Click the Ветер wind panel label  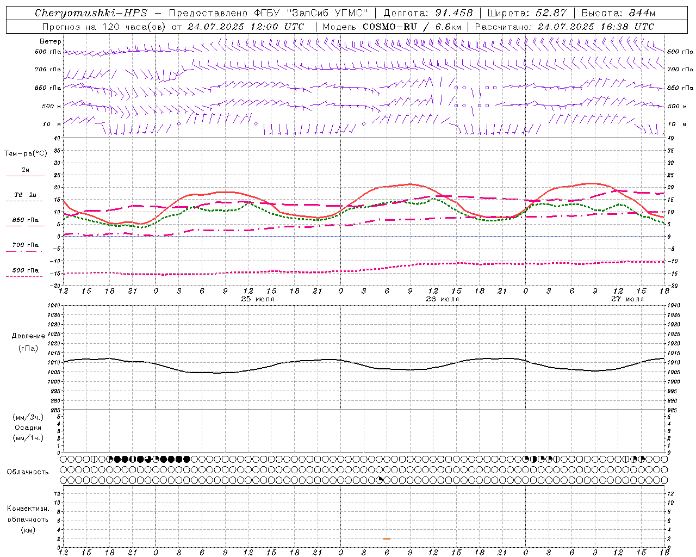click(x=51, y=41)
